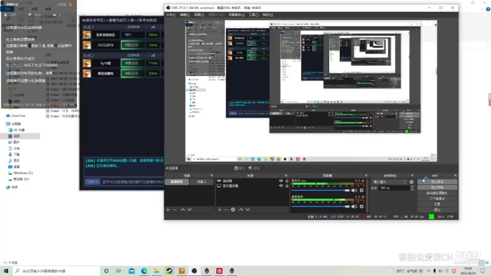Click the Windows taskbar search box

(x=56, y=270)
